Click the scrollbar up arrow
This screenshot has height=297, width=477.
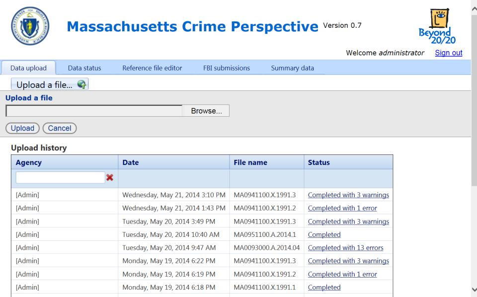(474, 10)
